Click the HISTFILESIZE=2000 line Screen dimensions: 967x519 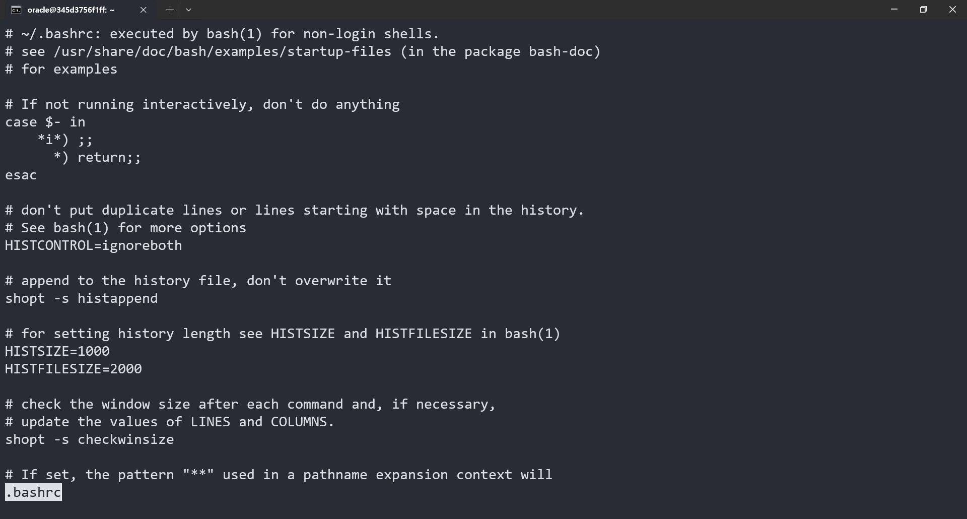(74, 369)
